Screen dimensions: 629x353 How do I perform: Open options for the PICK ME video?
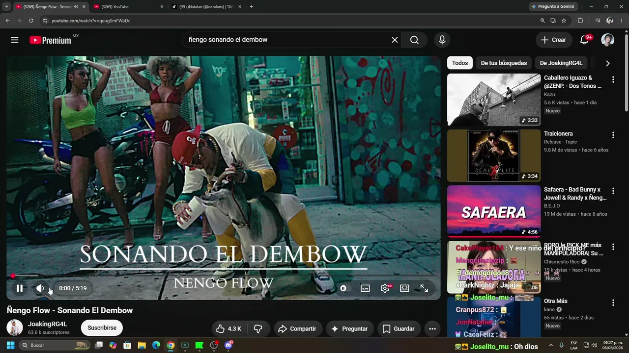click(x=613, y=247)
